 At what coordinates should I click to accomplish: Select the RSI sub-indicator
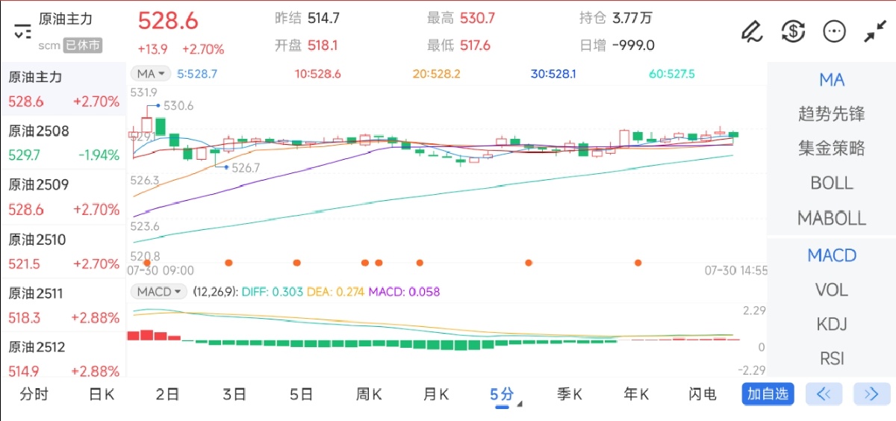832,358
